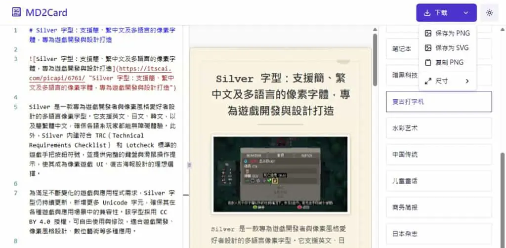Click the resize arrows icon beside 尺寸
The height and width of the screenshot is (248, 506).
pyautogui.click(x=428, y=81)
